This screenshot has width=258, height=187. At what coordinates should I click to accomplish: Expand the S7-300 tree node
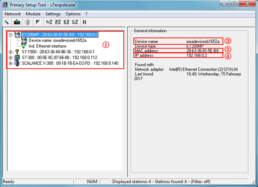coord(10,58)
